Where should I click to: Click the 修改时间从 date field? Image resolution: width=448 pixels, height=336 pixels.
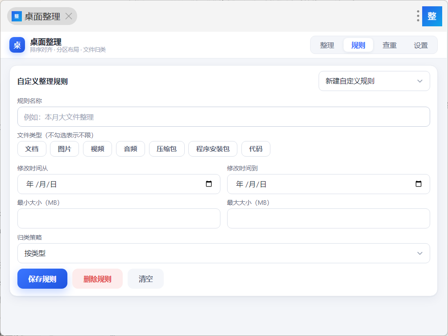pyautogui.click(x=119, y=184)
